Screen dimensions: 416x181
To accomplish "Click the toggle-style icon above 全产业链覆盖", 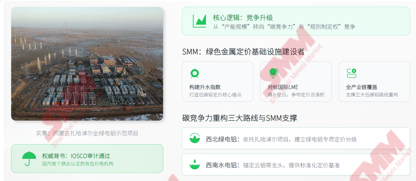I will (x=351, y=73).
